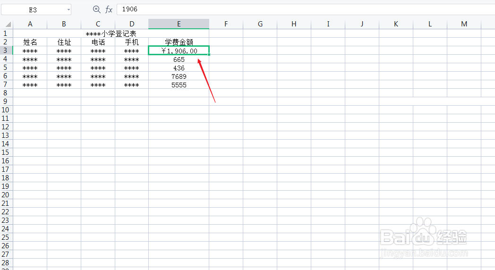Select row 5 header

click(x=5, y=67)
